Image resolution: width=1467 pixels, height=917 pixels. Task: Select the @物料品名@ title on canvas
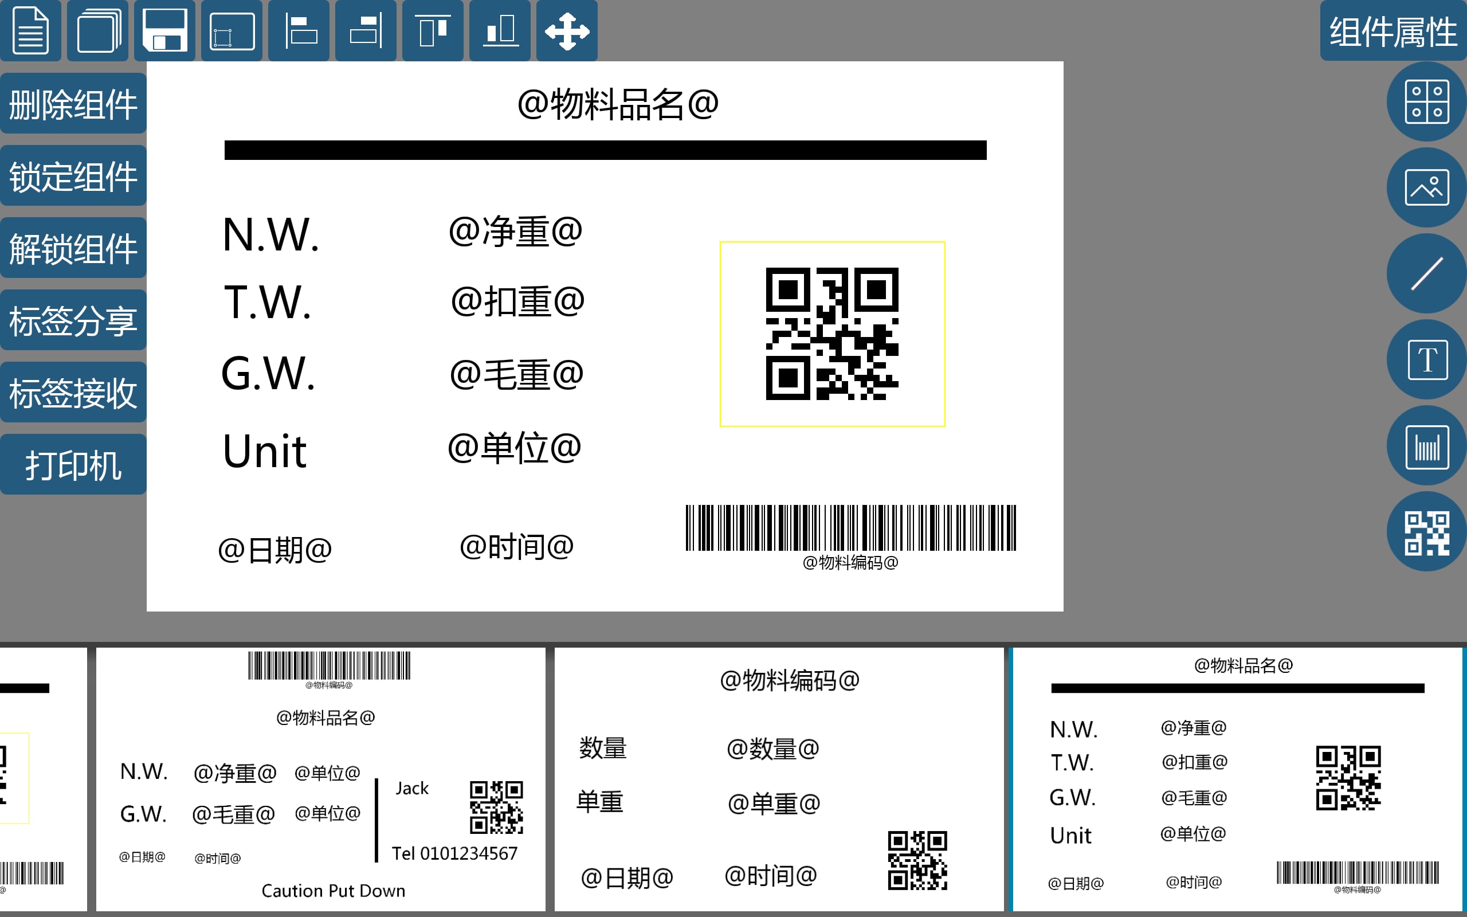click(x=618, y=104)
